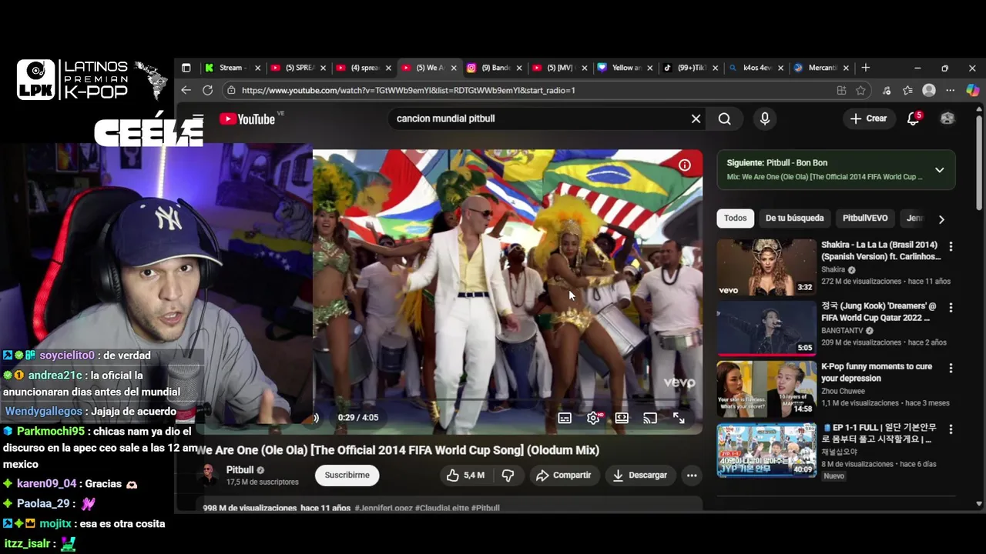986x554 pixels.
Task: Open Pitbull channel avatar image
Action: pyautogui.click(x=207, y=476)
